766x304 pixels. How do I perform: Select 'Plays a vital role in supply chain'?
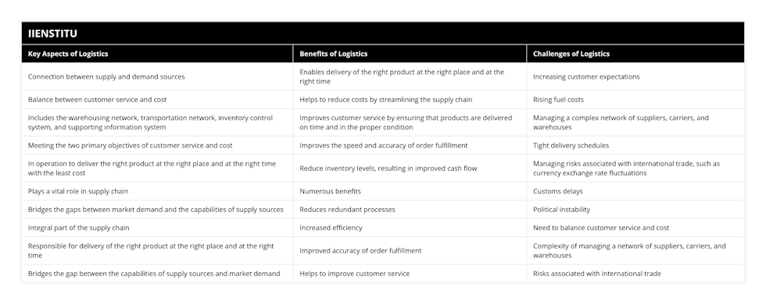[157, 192]
